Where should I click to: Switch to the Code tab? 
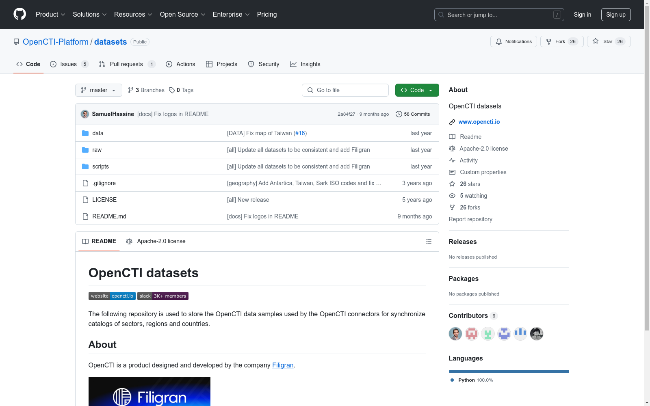click(x=28, y=64)
